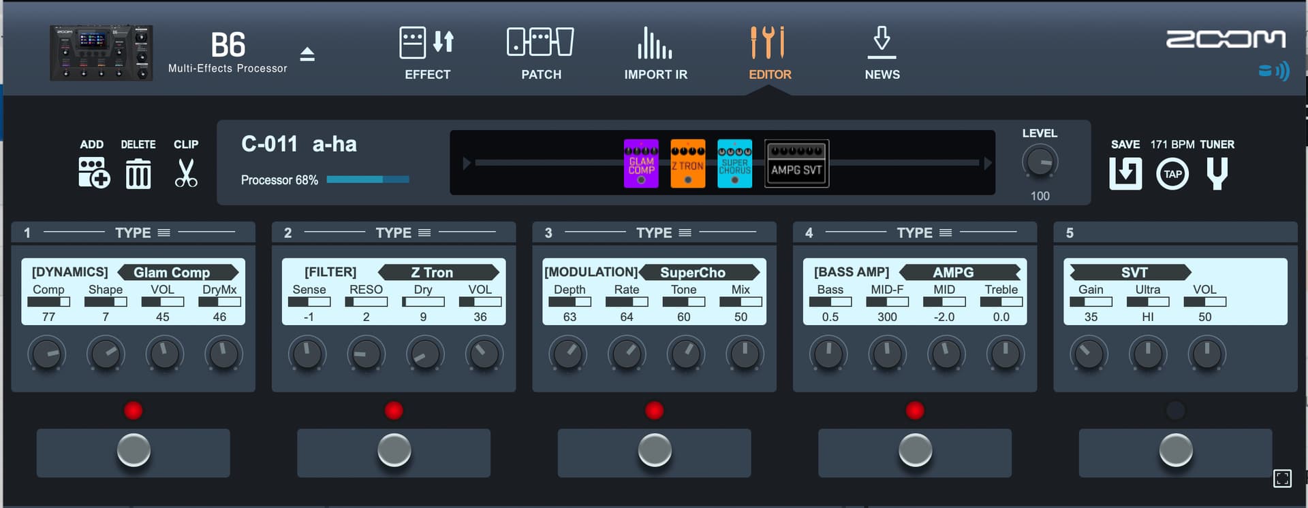Click the Treble knob in AMPG
1308x508 pixels.
click(x=1006, y=354)
